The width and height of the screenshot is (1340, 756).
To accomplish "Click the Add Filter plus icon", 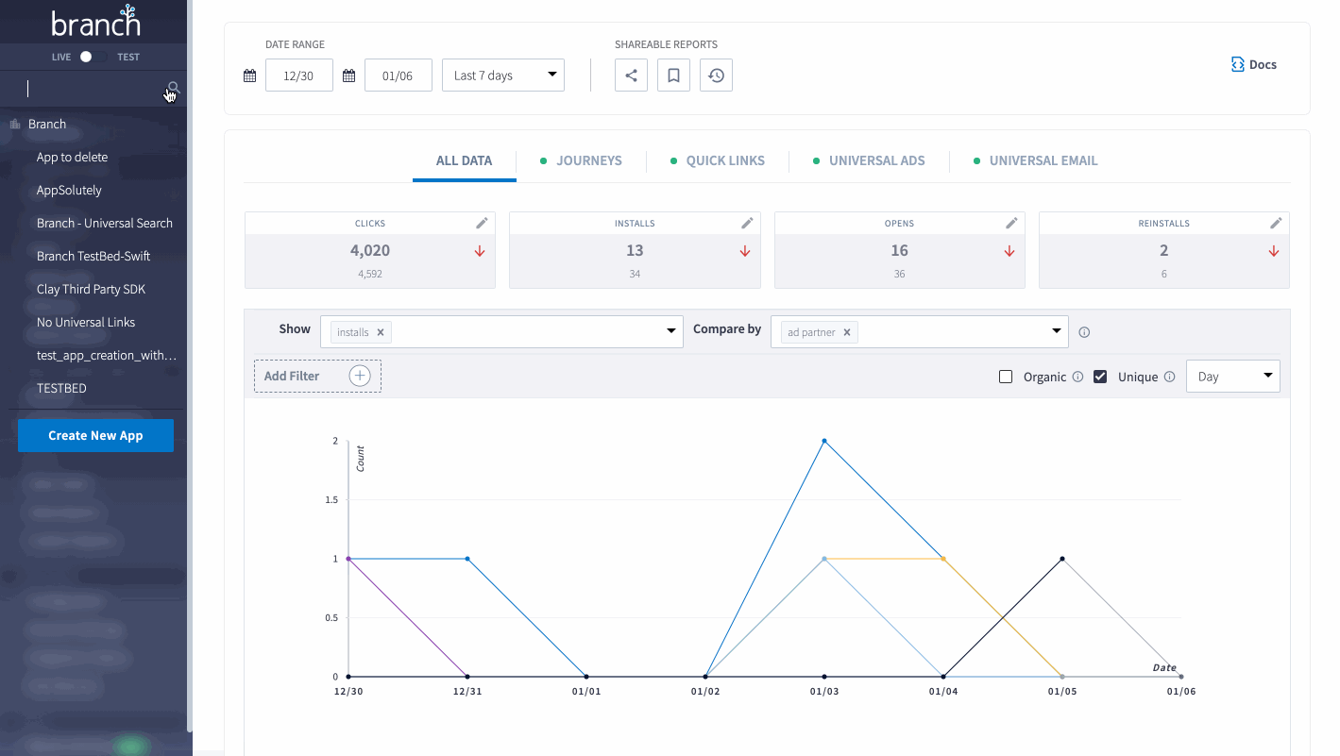I will point(359,376).
